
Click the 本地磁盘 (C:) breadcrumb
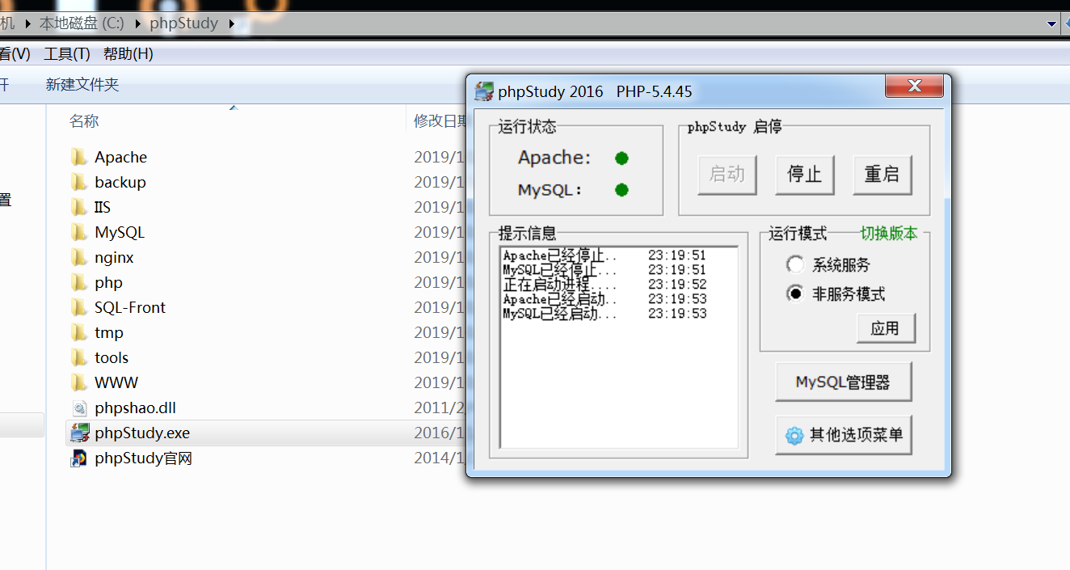tap(82, 23)
